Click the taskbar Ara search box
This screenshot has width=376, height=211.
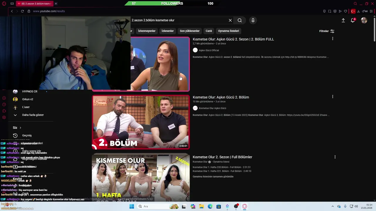tap(158, 206)
